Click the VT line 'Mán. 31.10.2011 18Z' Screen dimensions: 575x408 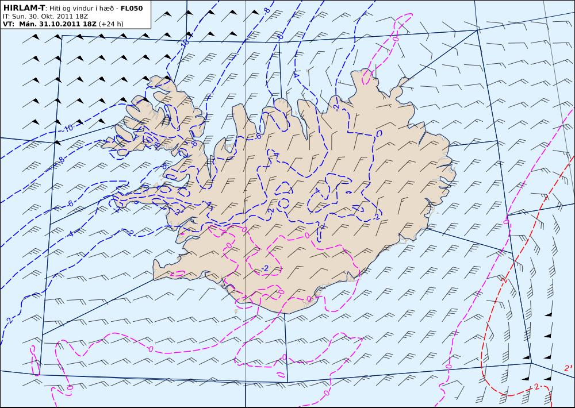[57, 24]
